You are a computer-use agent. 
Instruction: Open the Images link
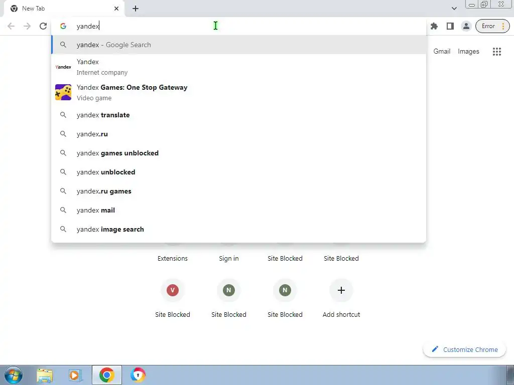click(x=468, y=52)
